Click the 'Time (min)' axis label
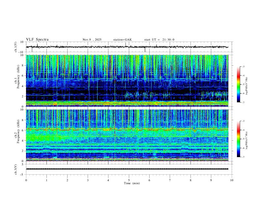The image size is (261, 202). [x=132, y=183]
